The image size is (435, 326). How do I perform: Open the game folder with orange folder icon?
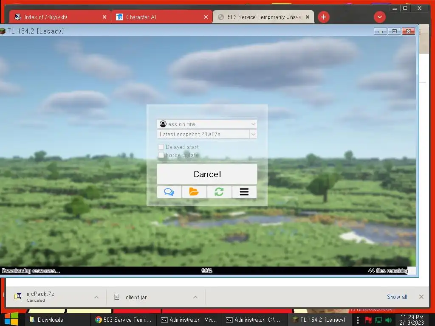click(194, 192)
